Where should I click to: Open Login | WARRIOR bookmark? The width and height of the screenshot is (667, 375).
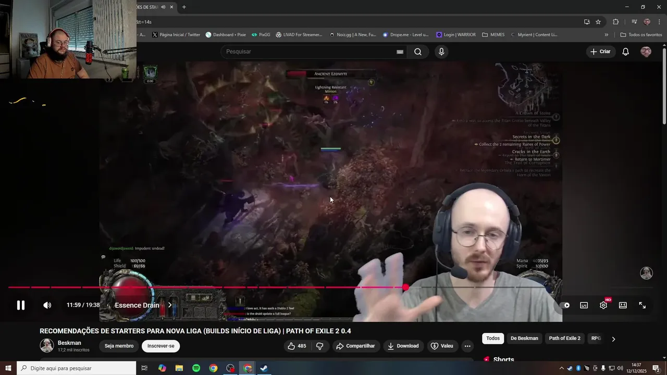click(456, 35)
